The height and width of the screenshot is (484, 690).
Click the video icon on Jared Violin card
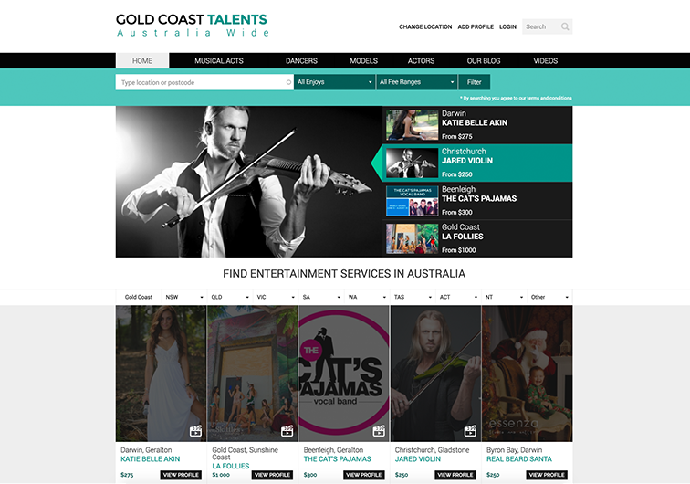pos(470,431)
